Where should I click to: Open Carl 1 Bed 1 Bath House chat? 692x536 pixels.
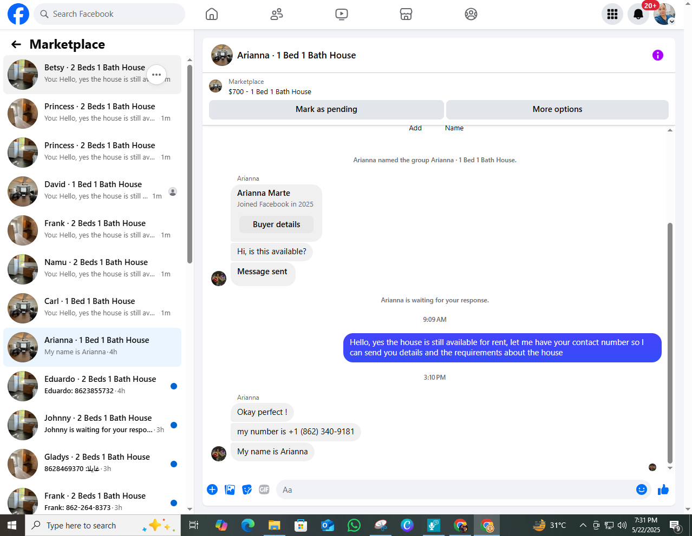92,308
